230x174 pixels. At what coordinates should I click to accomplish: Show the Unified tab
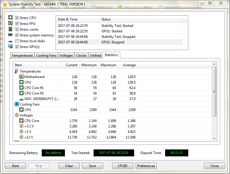tap(96, 55)
